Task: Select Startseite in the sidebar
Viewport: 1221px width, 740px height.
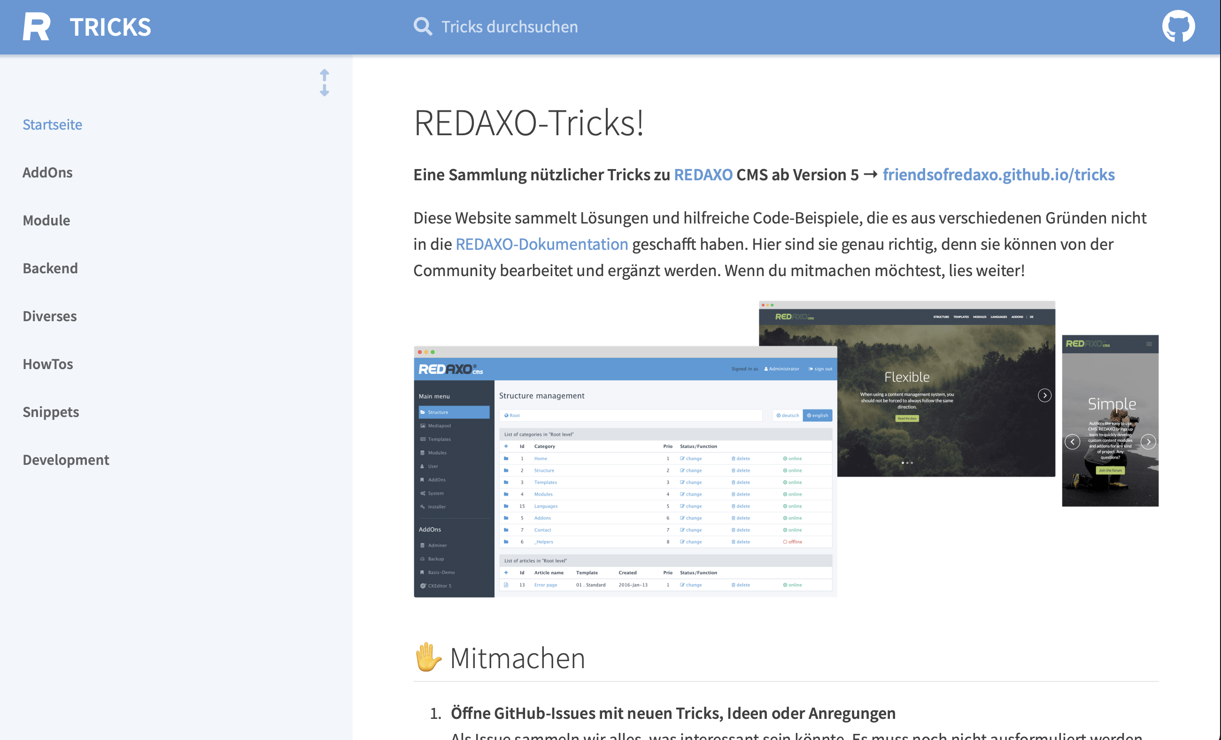Action: [52, 124]
